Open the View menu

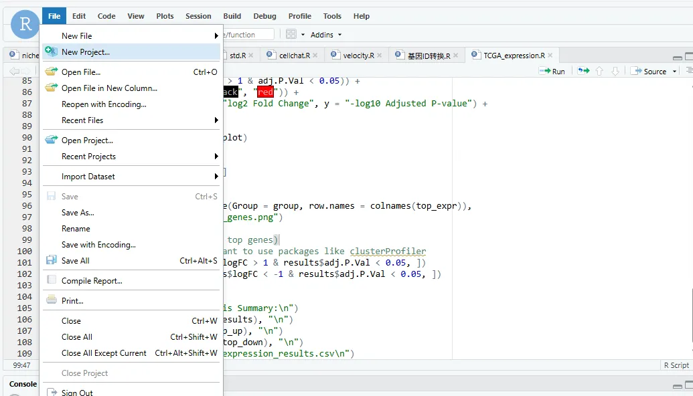[136, 16]
